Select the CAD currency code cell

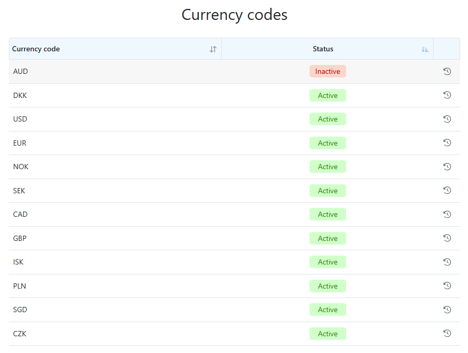click(x=115, y=214)
